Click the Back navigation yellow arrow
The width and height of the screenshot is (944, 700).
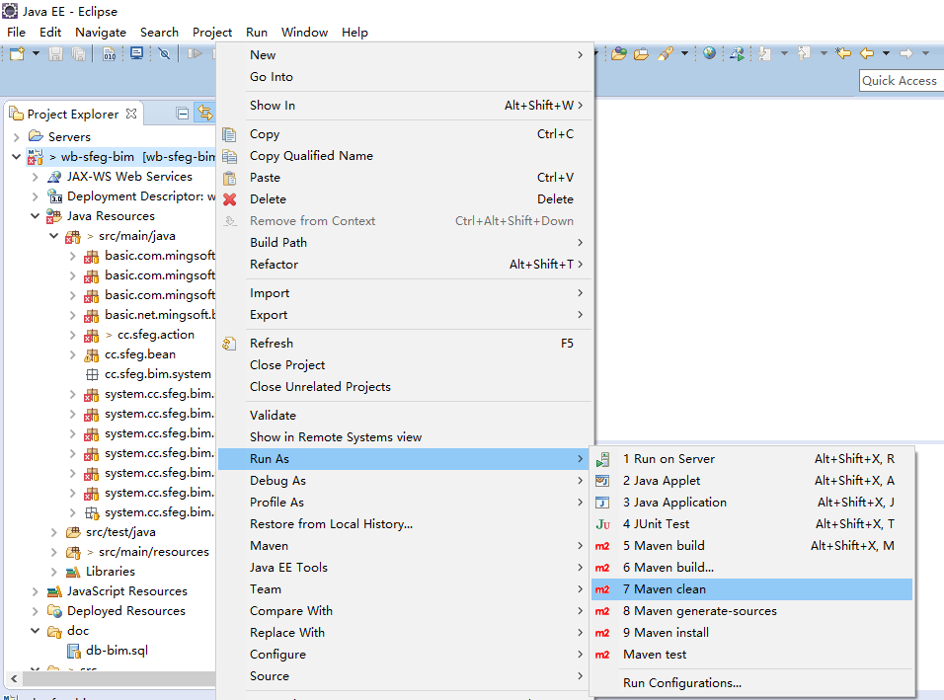[x=867, y=53]
